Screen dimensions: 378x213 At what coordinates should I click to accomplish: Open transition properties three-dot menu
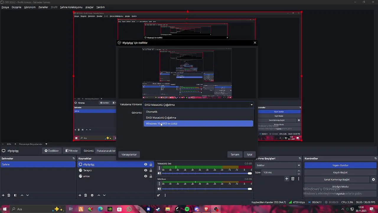(x=299, y=179)
